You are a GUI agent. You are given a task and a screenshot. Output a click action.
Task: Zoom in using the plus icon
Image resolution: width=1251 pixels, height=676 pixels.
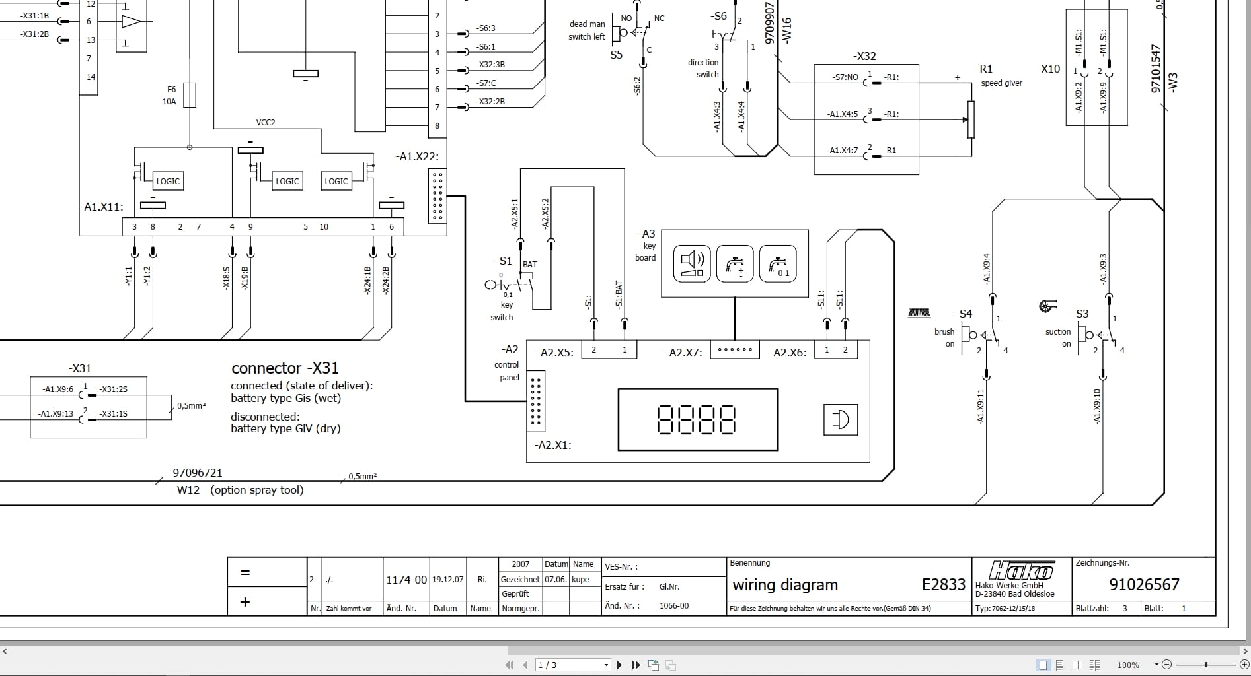coord(1245,665)
